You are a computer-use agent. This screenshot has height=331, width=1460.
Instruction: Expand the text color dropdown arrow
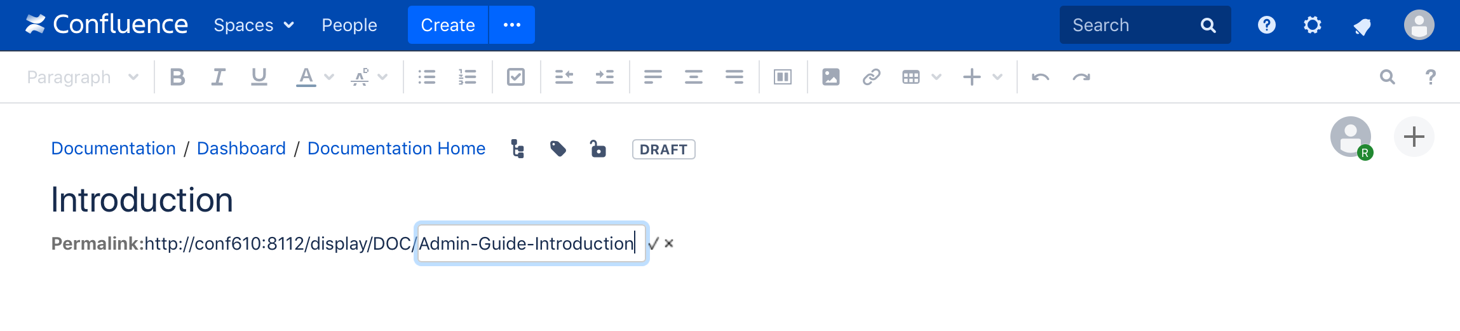(329, 77)
